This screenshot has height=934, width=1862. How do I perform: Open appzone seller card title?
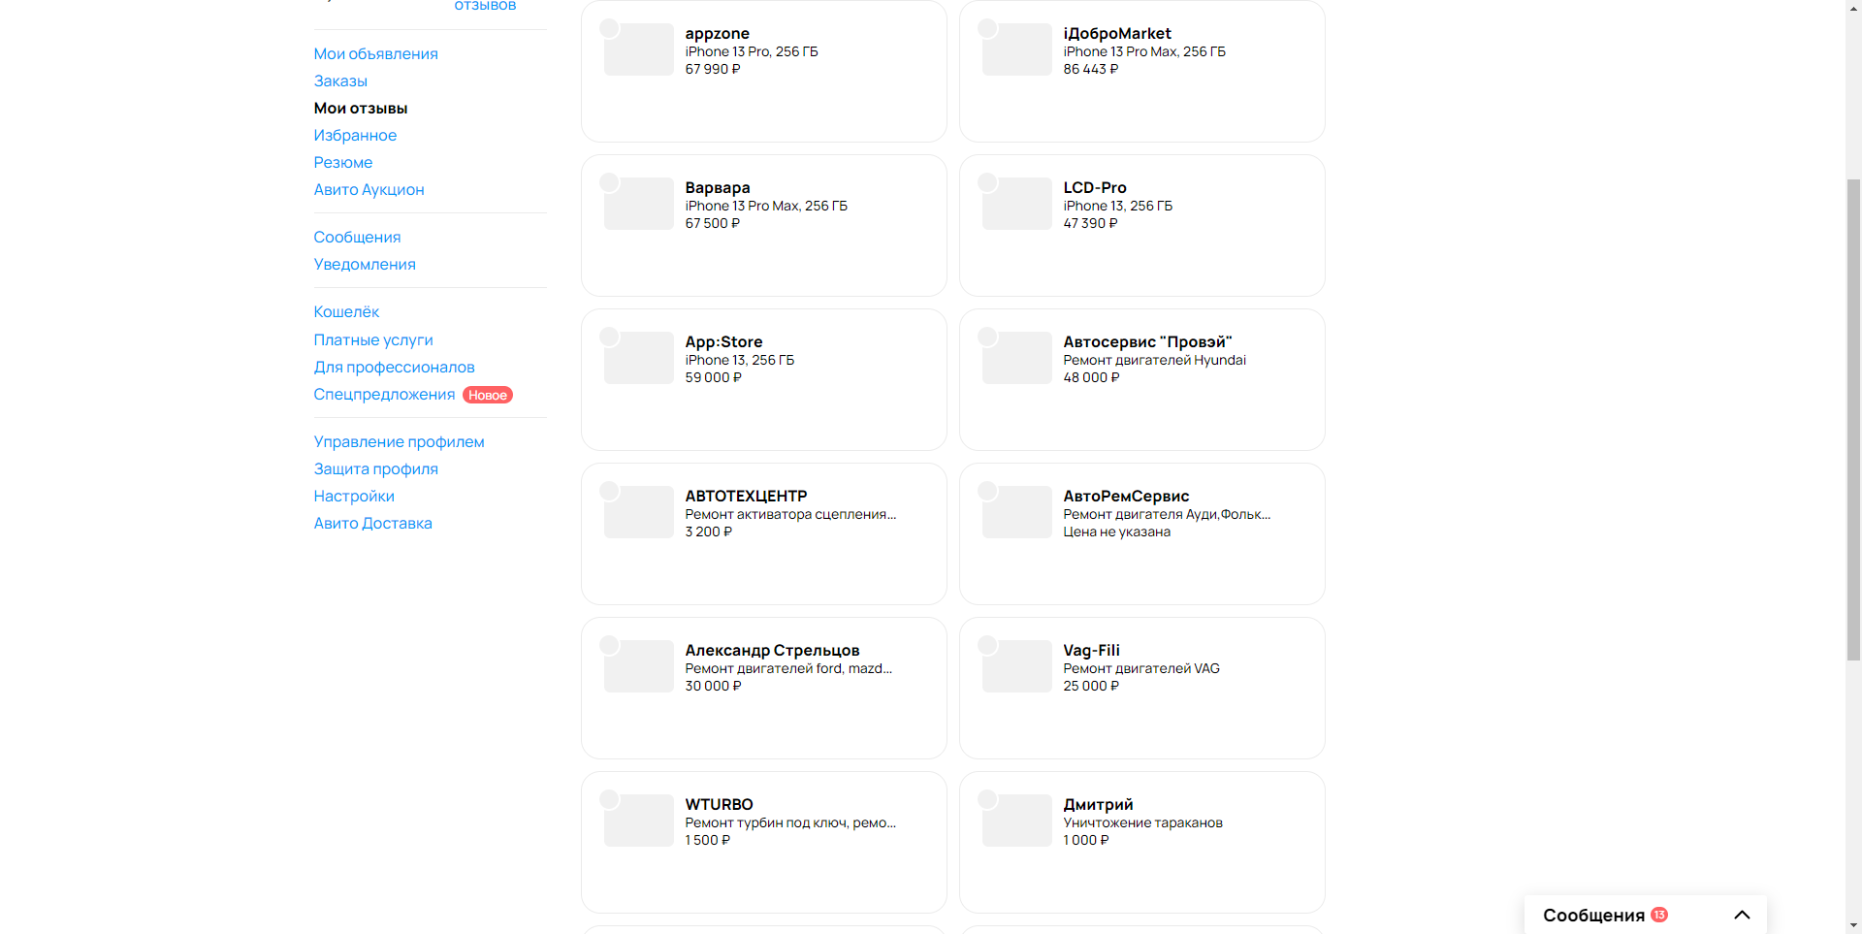[x=718, y=33]
